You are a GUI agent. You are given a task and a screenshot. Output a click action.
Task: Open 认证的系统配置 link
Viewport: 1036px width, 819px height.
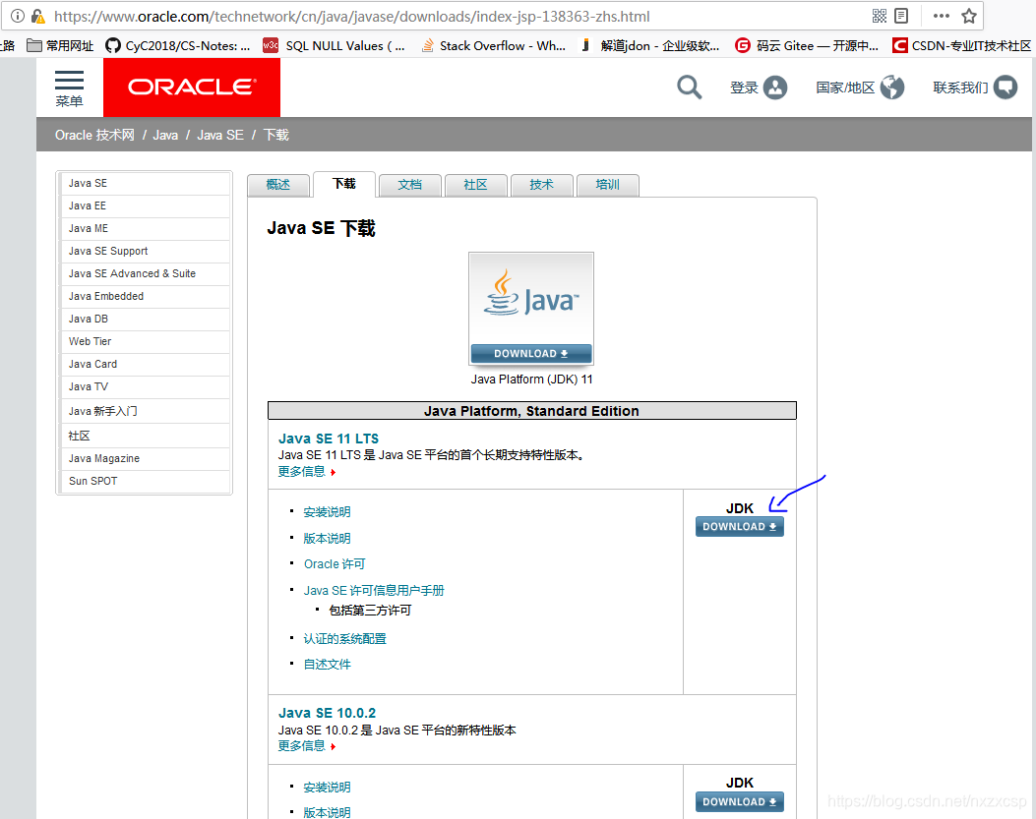[345, 639]
